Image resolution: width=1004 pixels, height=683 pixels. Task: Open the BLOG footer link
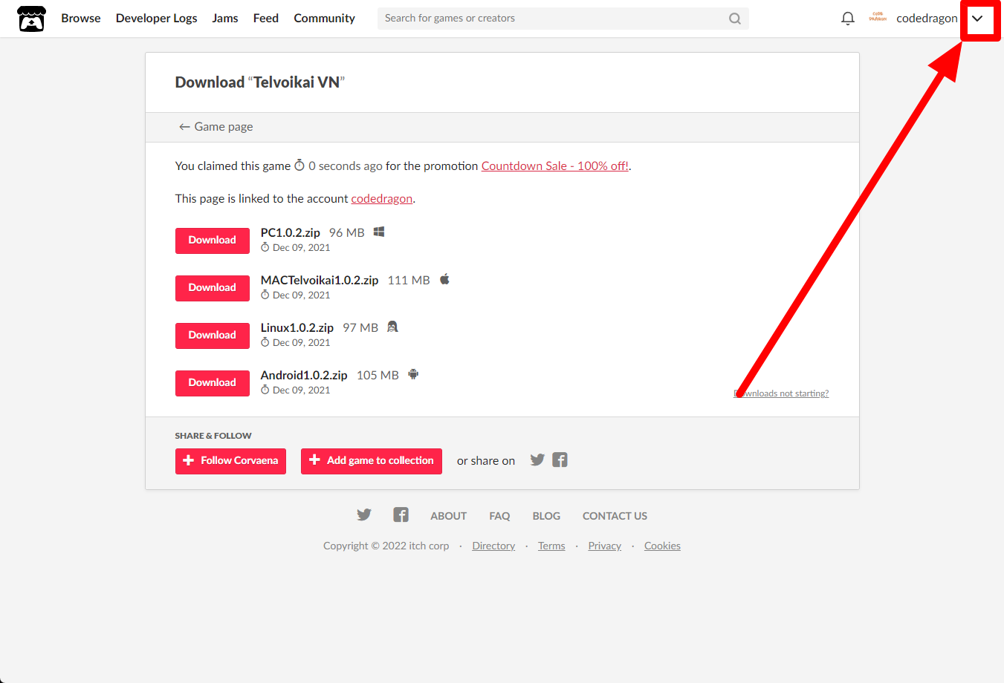coord(546,516)
